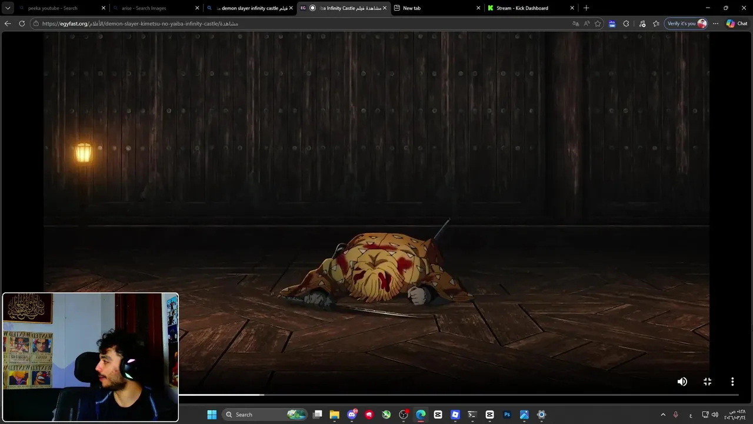Open the tab search dropdown
The height and width of the screenshot is (424, 753).
click(x=8, y=8)
